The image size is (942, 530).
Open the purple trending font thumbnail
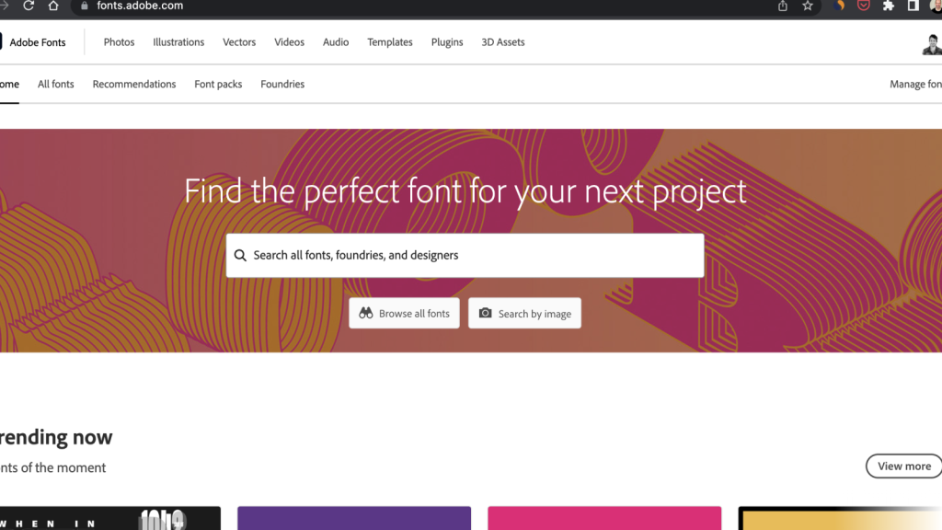[x=354, y=518]
